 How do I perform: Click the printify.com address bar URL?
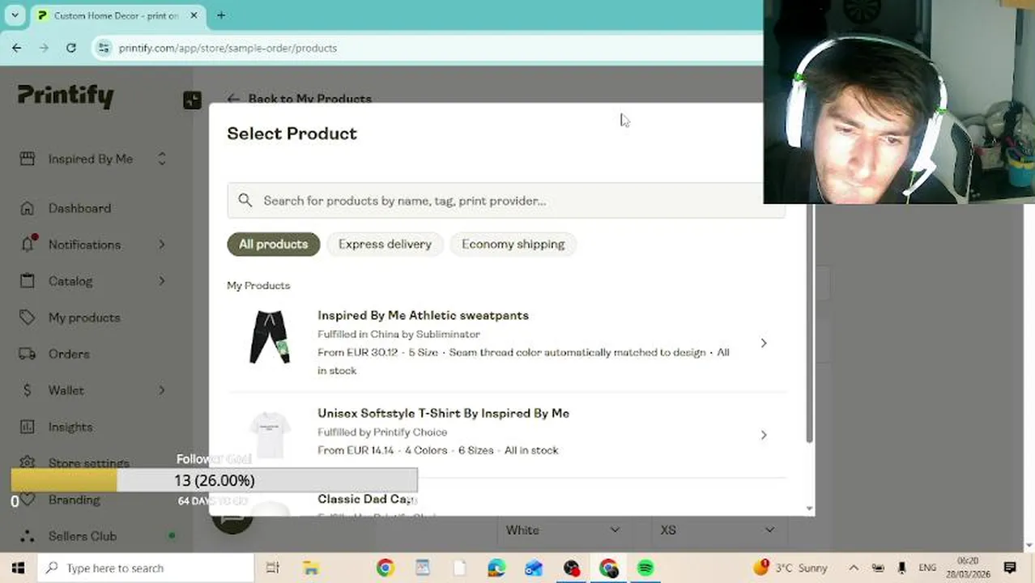[228, 48]
